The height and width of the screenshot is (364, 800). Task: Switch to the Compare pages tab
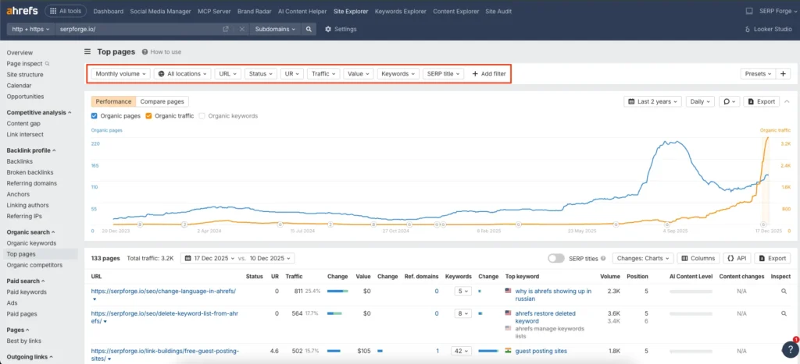tap(162, 101)
